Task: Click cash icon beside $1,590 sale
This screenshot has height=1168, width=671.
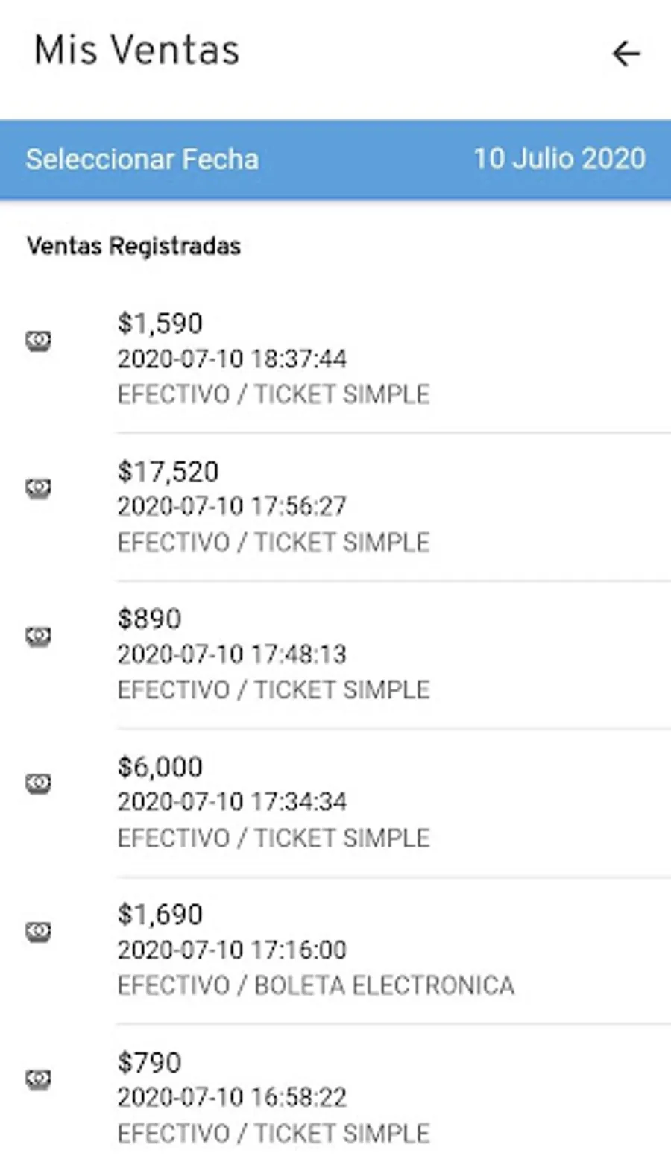Action: pos(39,341)
